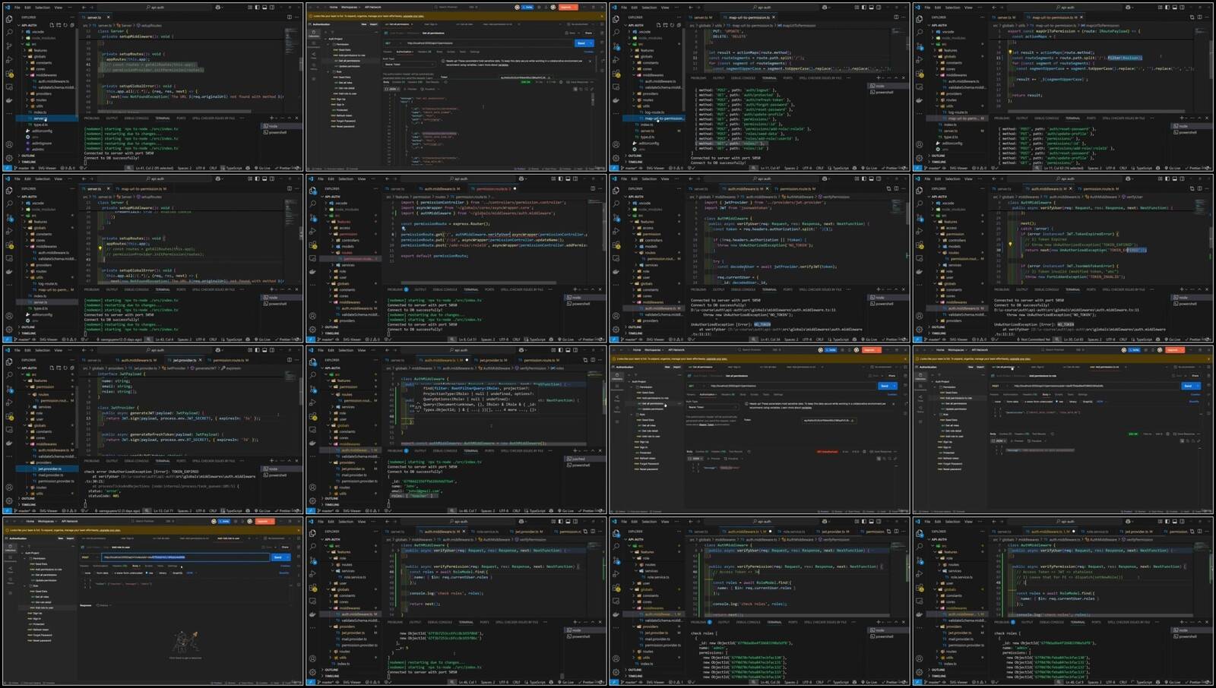Collapse middlewares folder in server.ts-only VS Code window

point(28,75)
